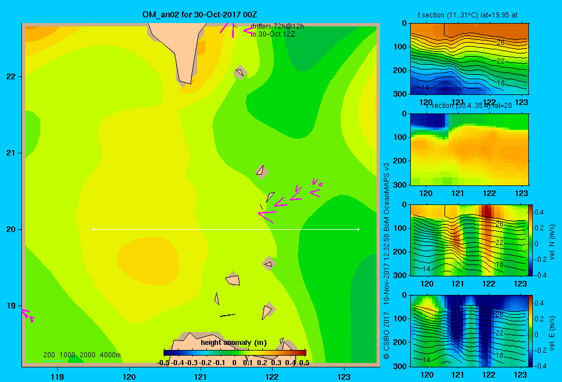Click the longitude 122 label under main map

point(272,376)
